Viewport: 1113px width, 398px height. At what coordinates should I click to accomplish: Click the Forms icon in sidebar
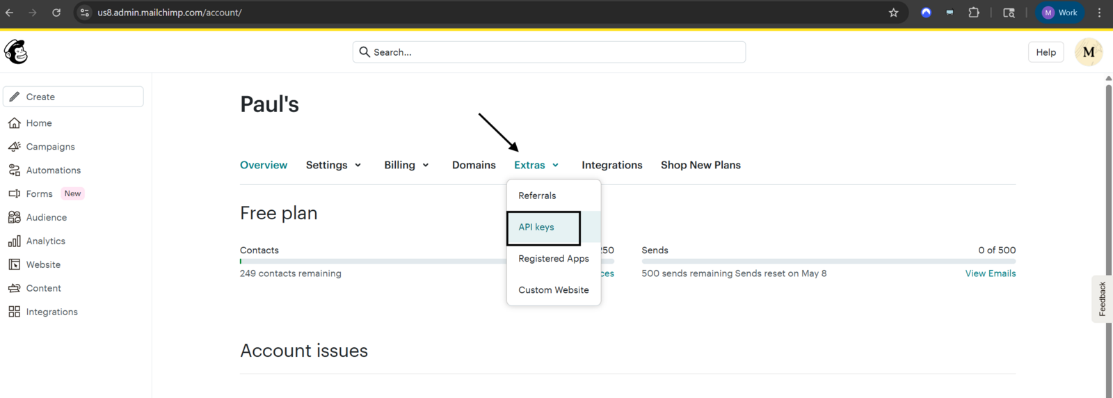point(15,193)
